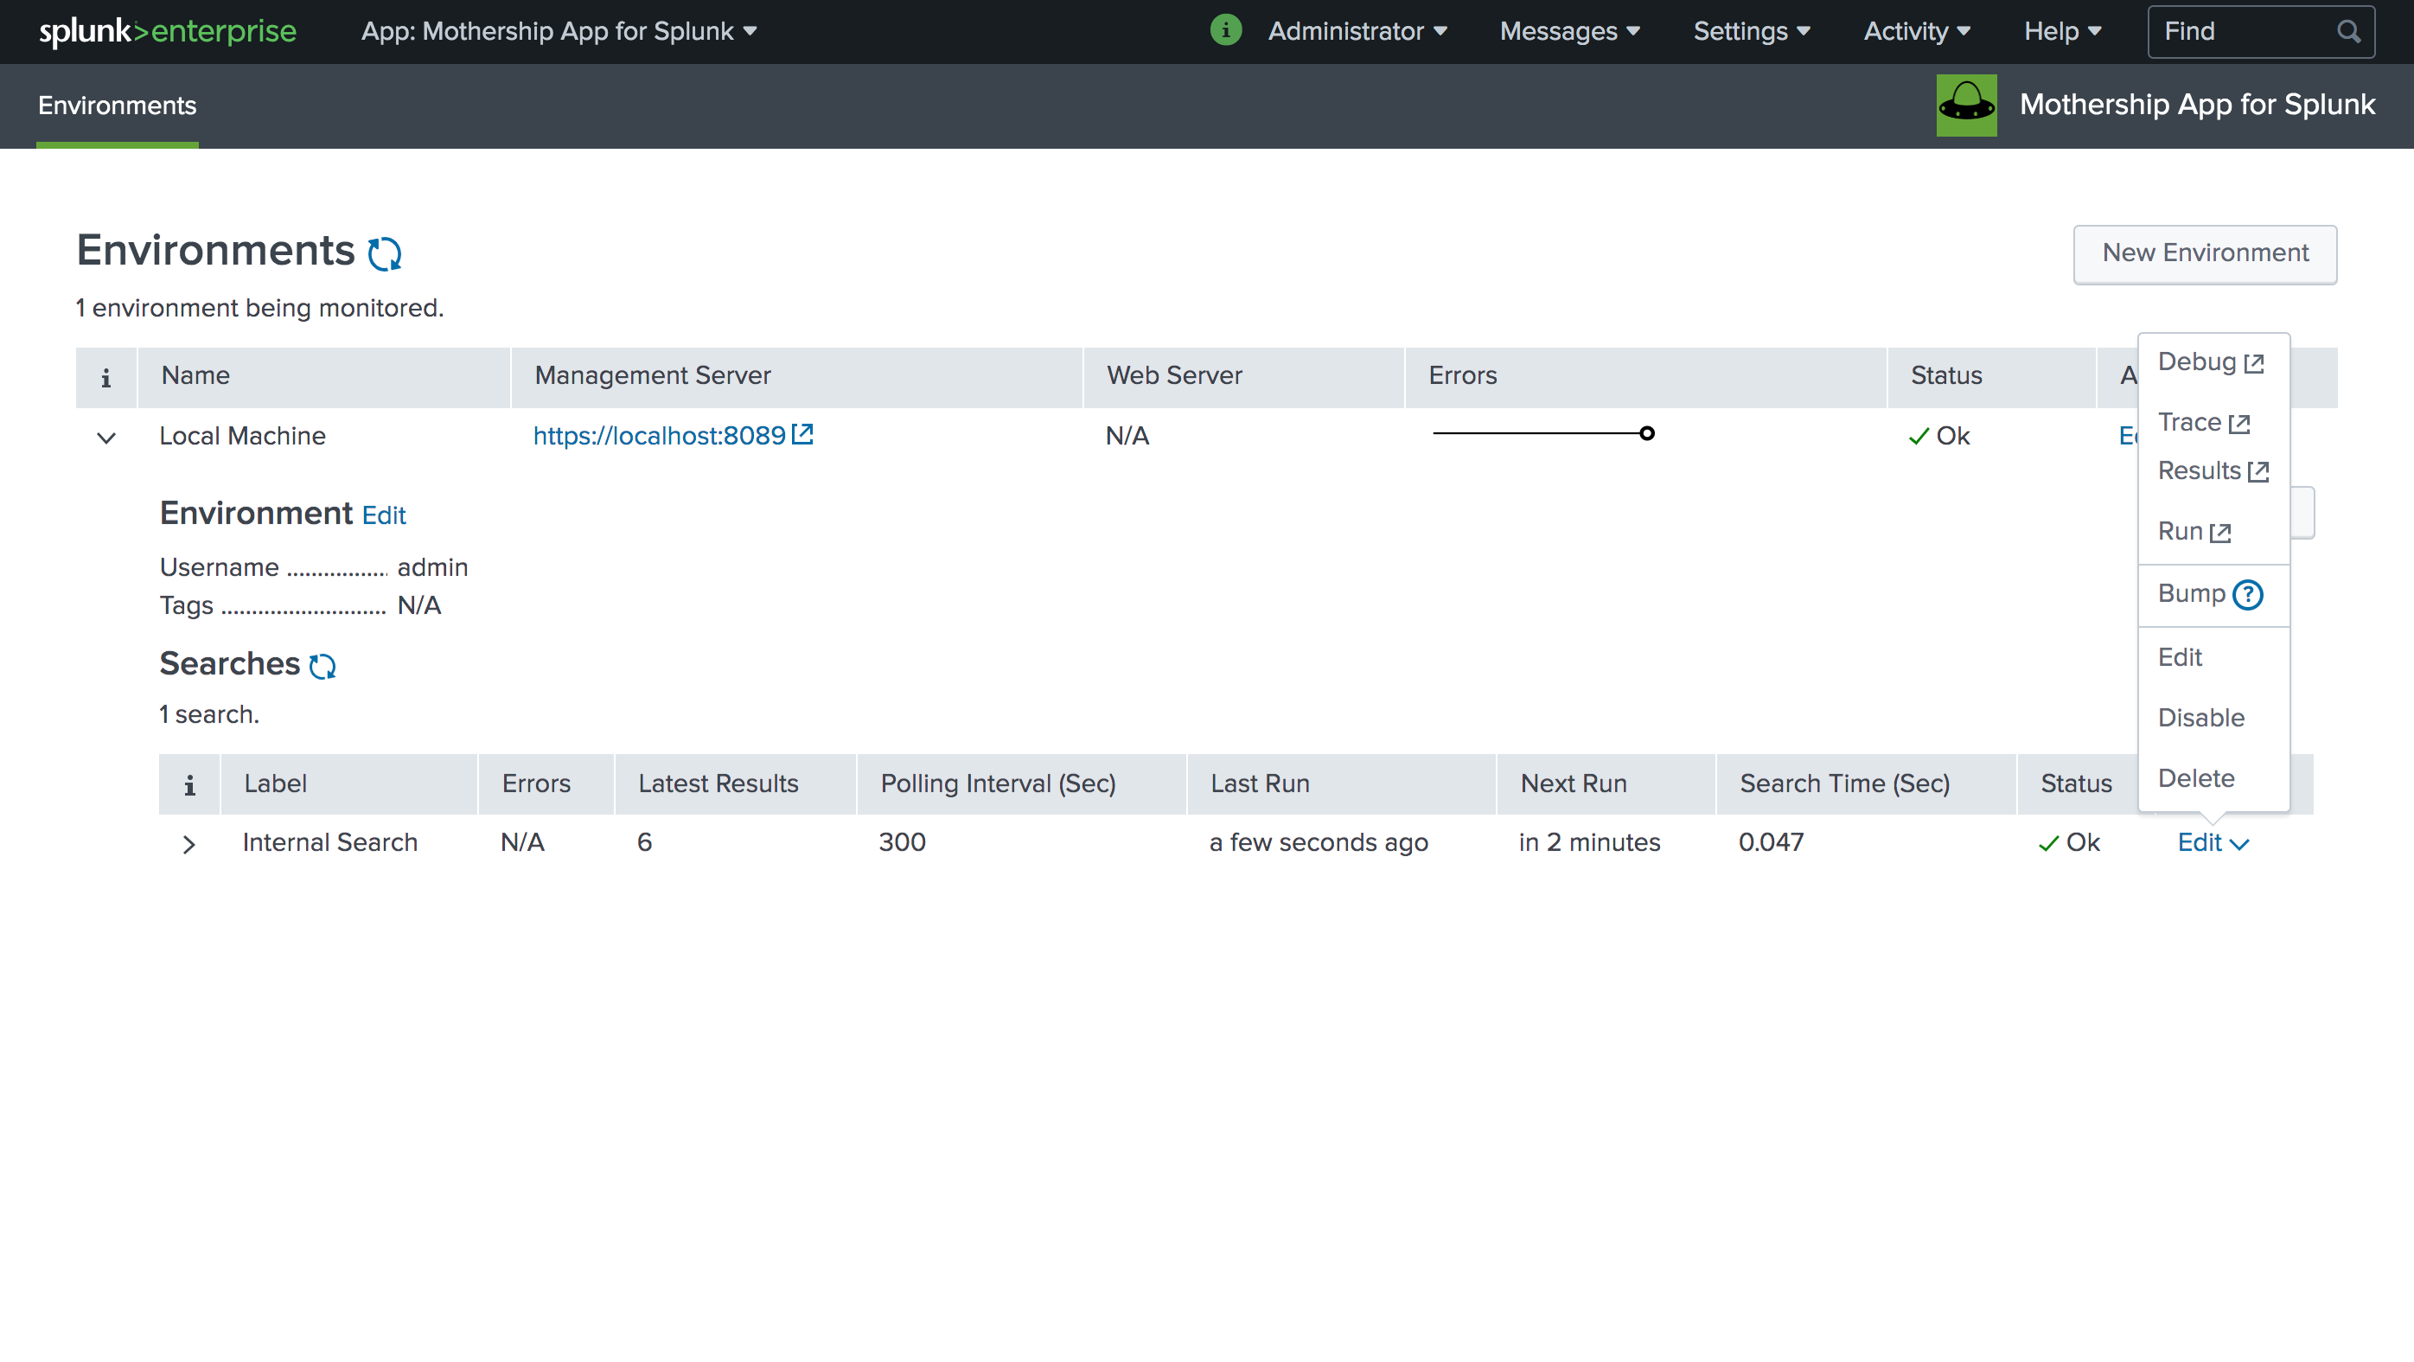This screenshot has width=2414, height=1362.
Task: Click the Internal Search label
Action: pyautogui.click(x=330, y=842)
